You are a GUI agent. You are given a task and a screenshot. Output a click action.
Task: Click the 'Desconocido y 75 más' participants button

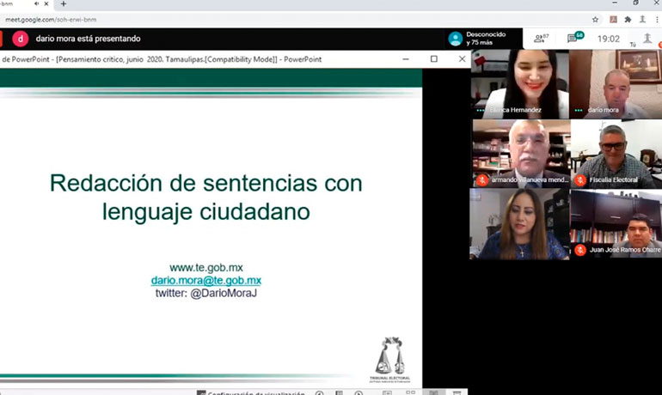477,39
